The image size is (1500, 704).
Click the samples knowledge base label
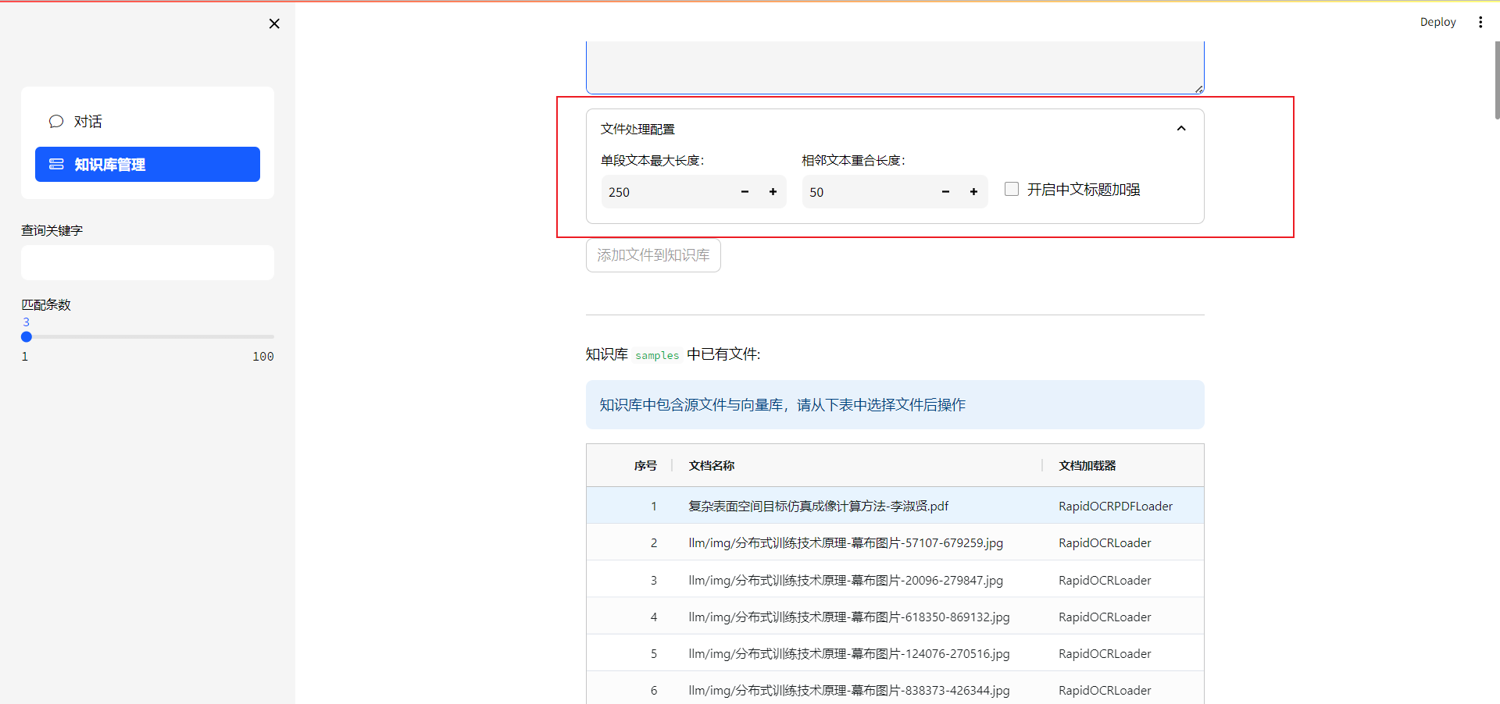[x=657, y=355]
